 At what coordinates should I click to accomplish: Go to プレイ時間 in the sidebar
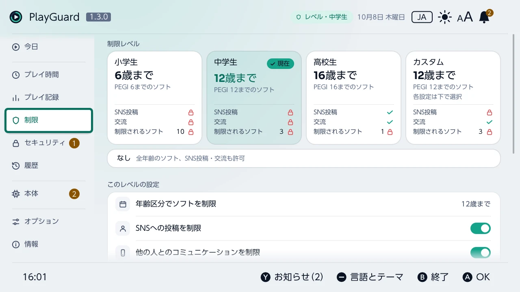[49, 75]
